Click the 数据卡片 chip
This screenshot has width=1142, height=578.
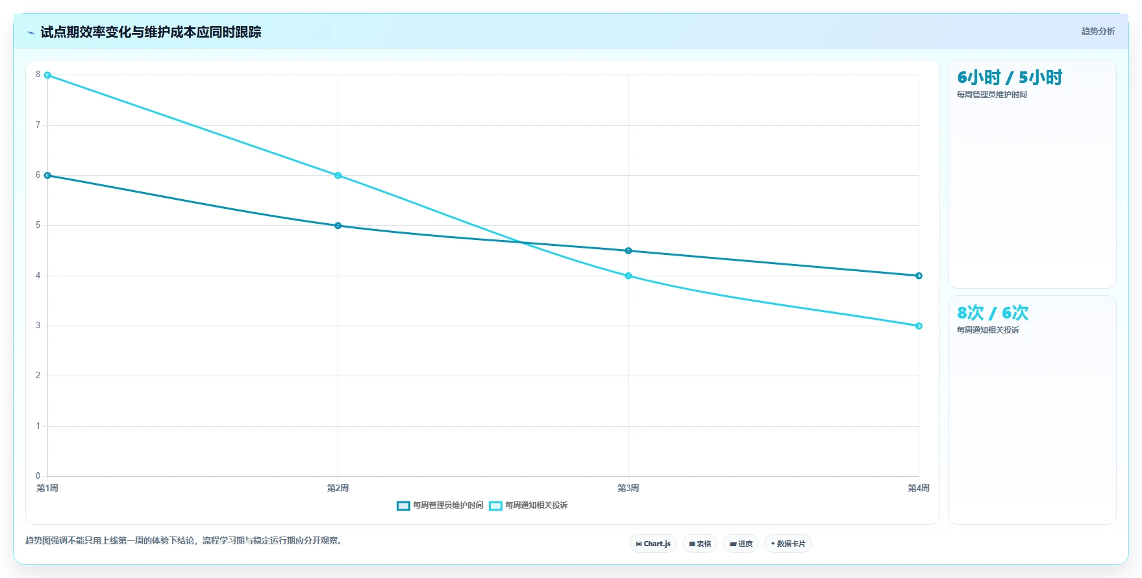coord(788,544)
